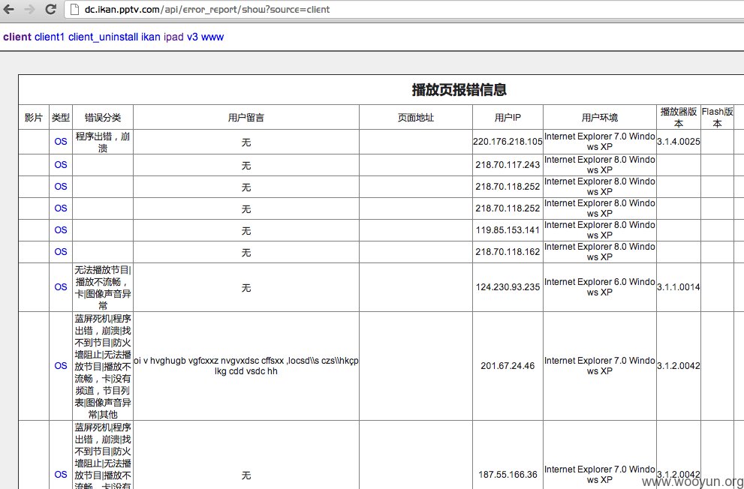
Task: Open the v3 source link
Action: (192, 37)
